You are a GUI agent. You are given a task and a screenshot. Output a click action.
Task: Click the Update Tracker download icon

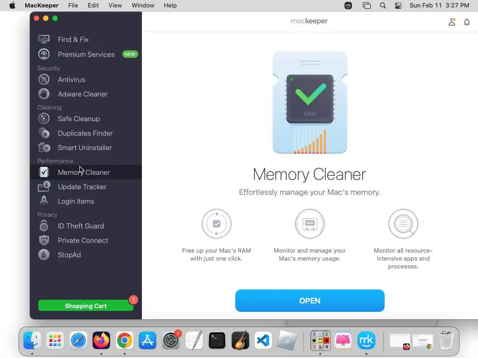coord(44,186)
